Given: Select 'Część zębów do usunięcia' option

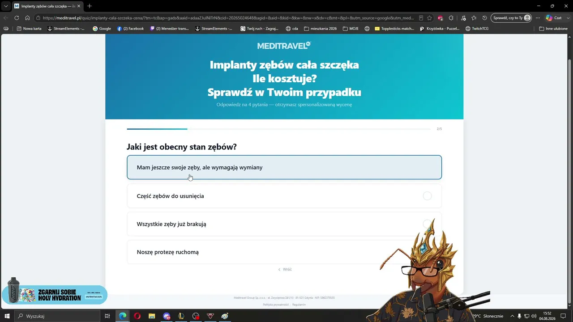Looking at the screenshot, I should click(x=284, y=196).
